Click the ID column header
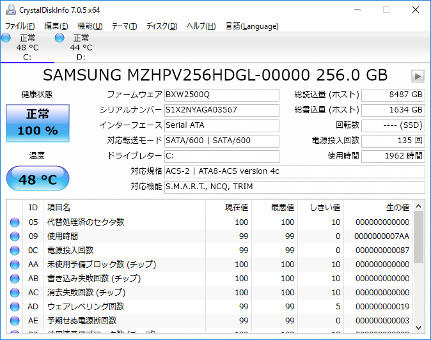The image size is (431, 340). [33, 207]
